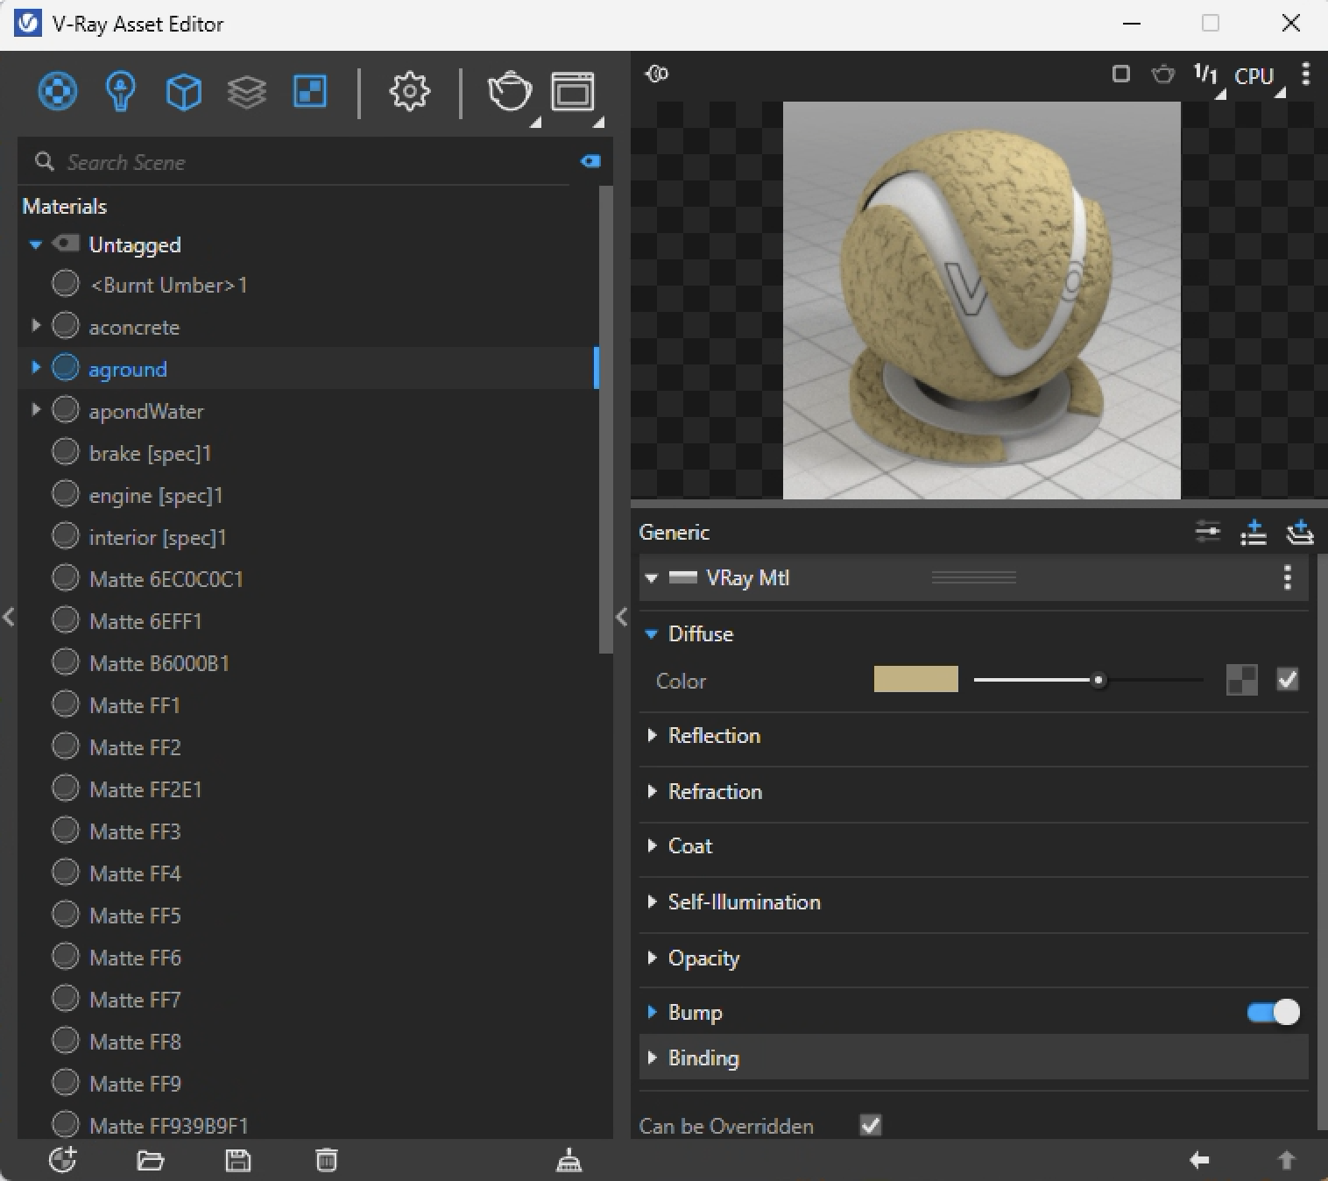Select the Matte 6EC0C0C1 material
This screenshot has width=1328, height=1181.
coord(166,580)
